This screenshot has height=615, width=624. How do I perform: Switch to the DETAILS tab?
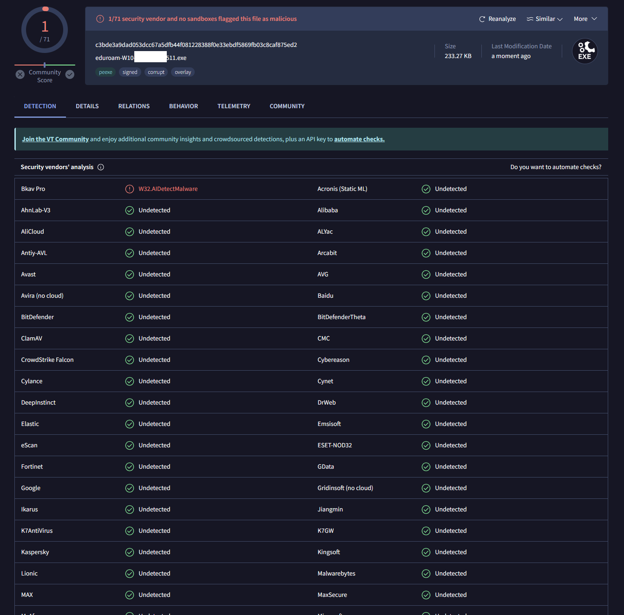click(87, 106)
